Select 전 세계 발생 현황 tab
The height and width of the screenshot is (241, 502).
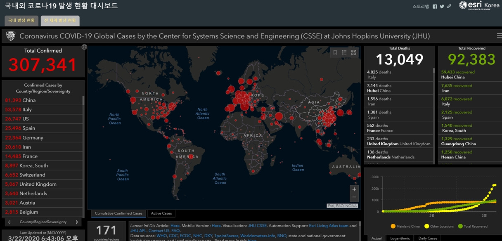(60, 20)
